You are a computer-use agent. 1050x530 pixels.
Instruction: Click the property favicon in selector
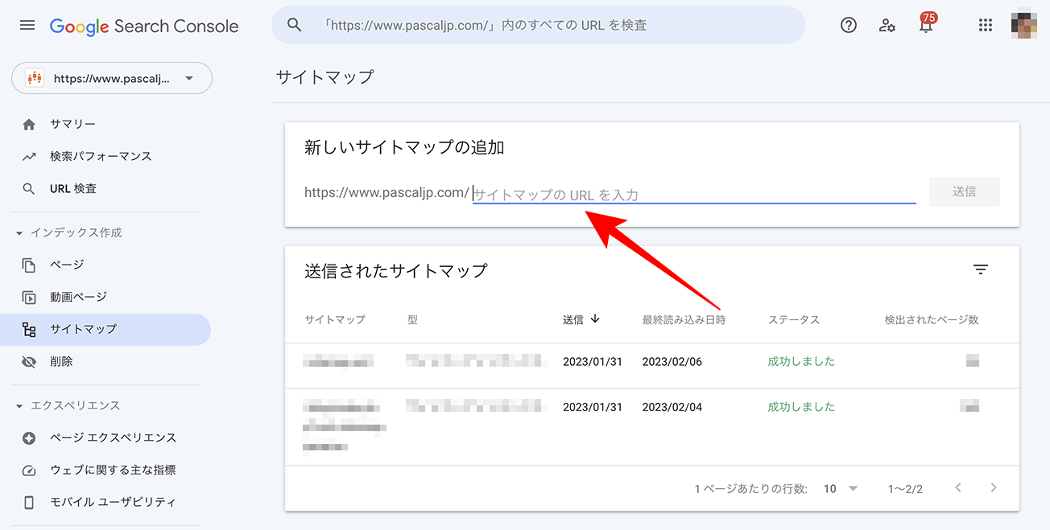click(35, 78)
